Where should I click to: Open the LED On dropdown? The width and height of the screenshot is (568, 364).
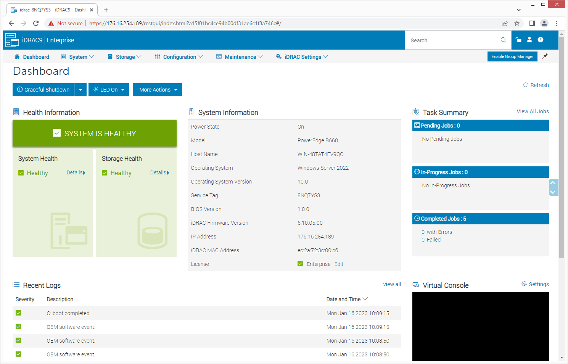109,90
